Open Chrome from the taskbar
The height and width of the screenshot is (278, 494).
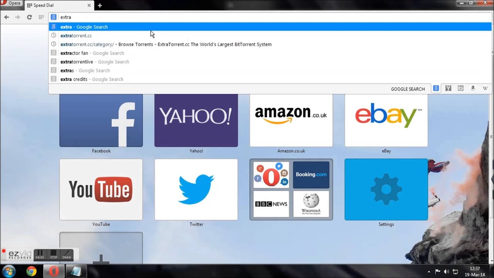point(31,271)
